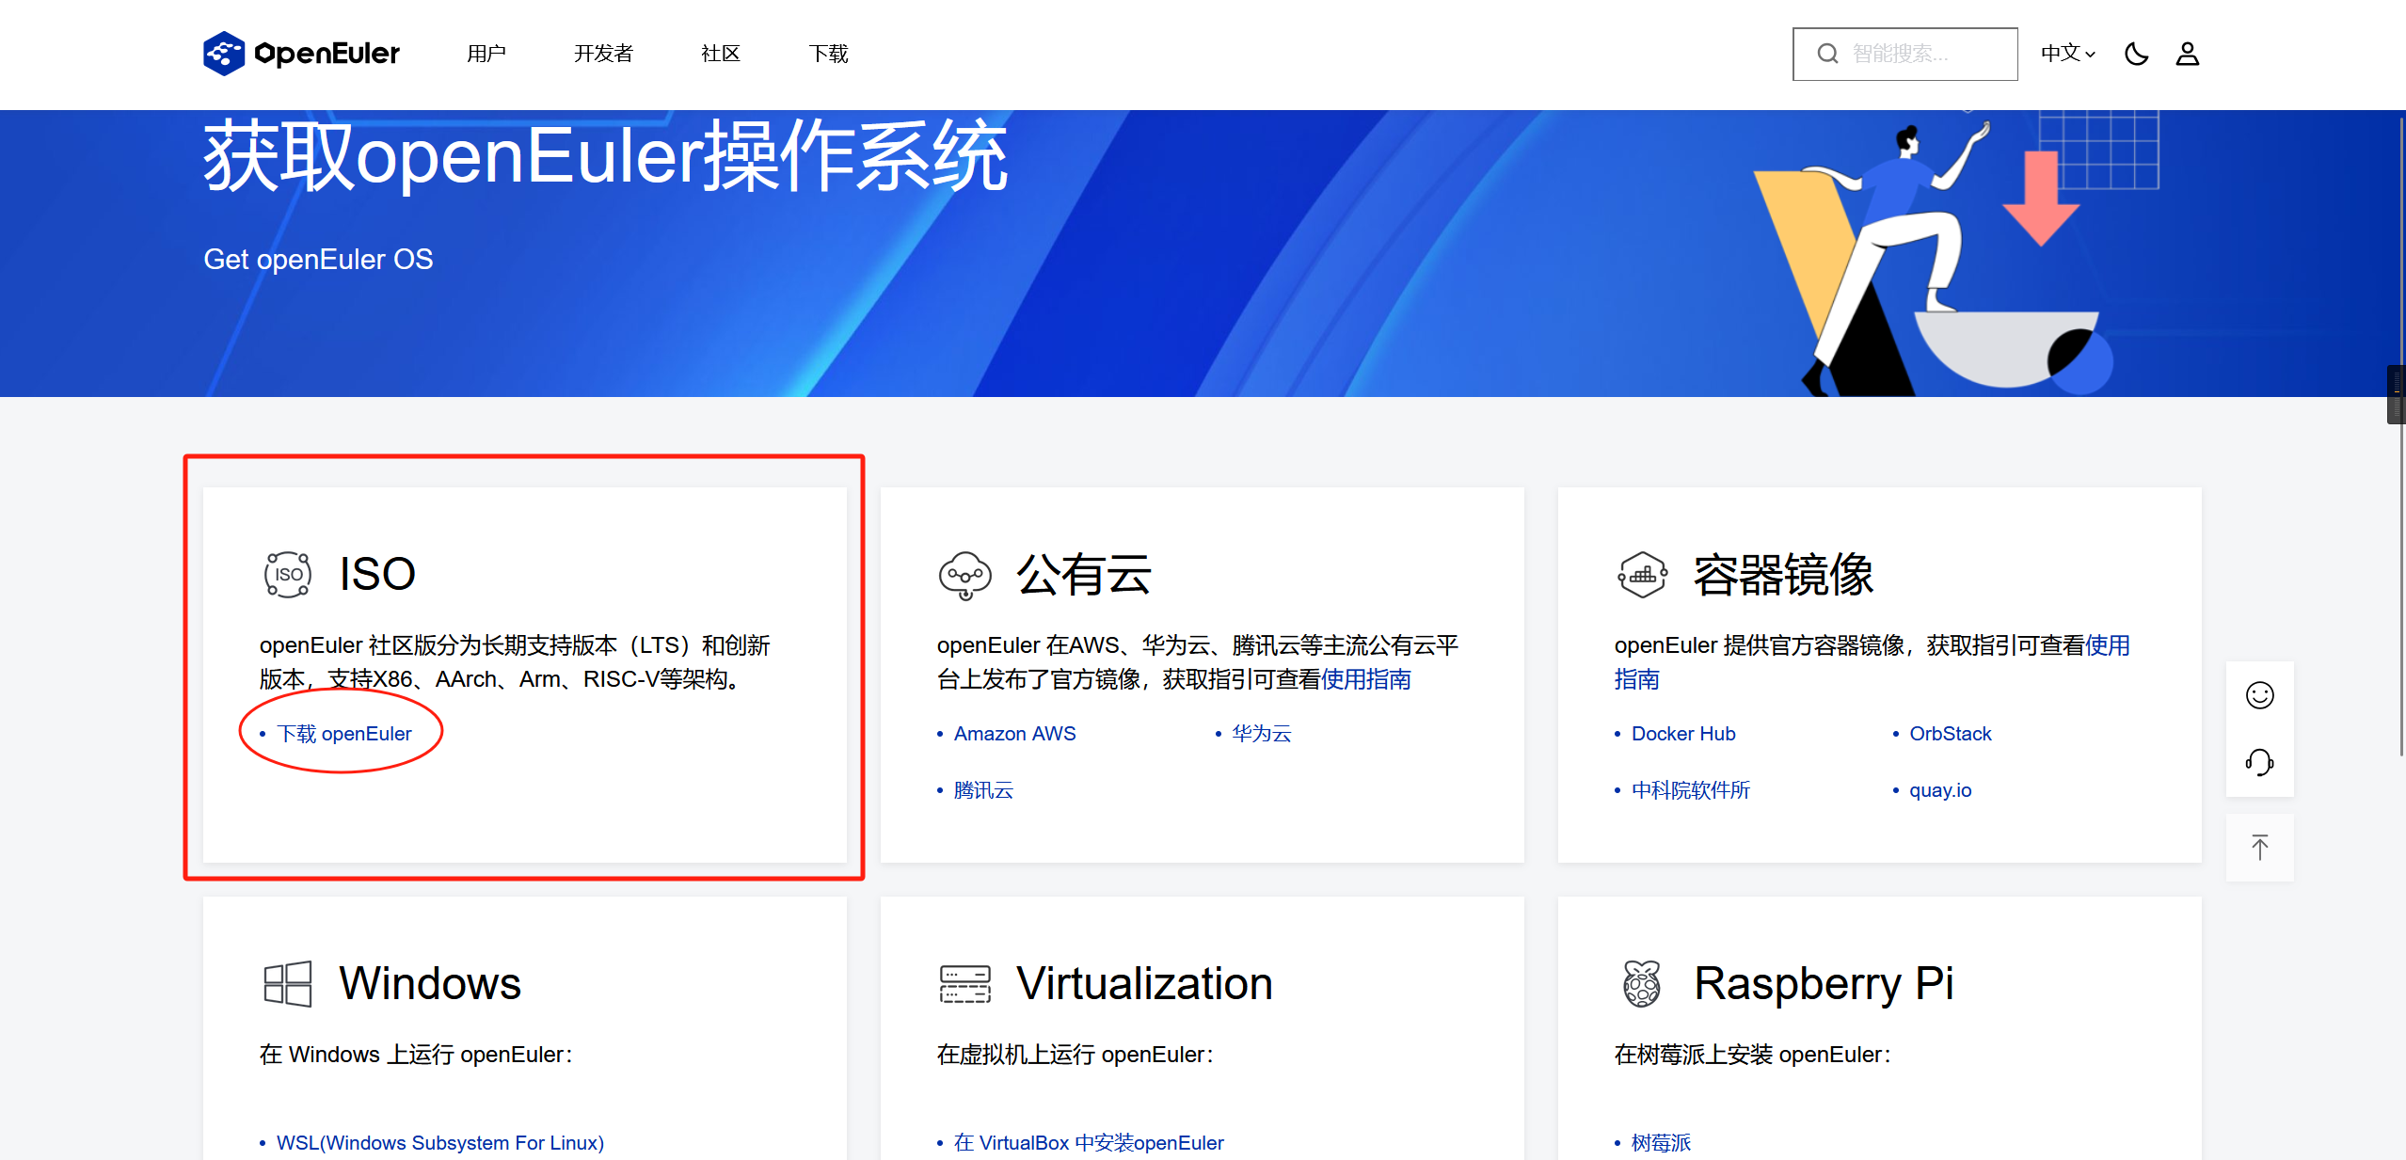Open 使用指南 link in 公有云 card
The height and width of the screenshot is (1160, 2406).
coord(1365,679)
